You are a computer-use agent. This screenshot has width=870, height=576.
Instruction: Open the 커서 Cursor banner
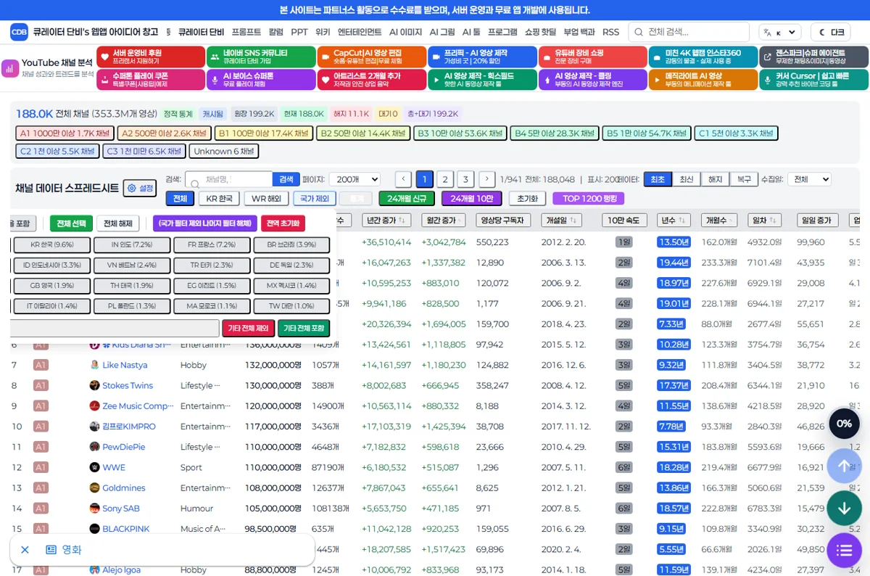click(x=813, y=80)
